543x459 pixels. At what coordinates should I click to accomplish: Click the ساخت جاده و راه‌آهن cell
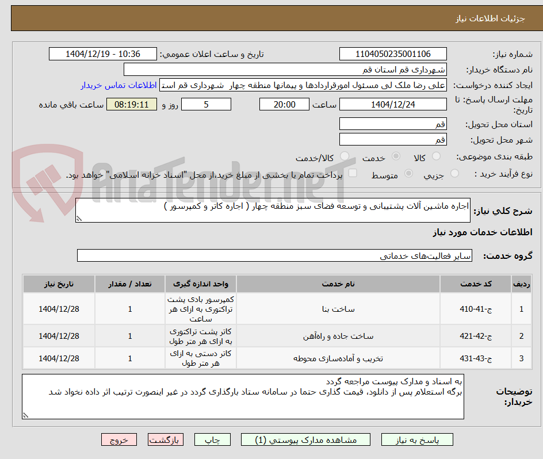click(338, 336)
